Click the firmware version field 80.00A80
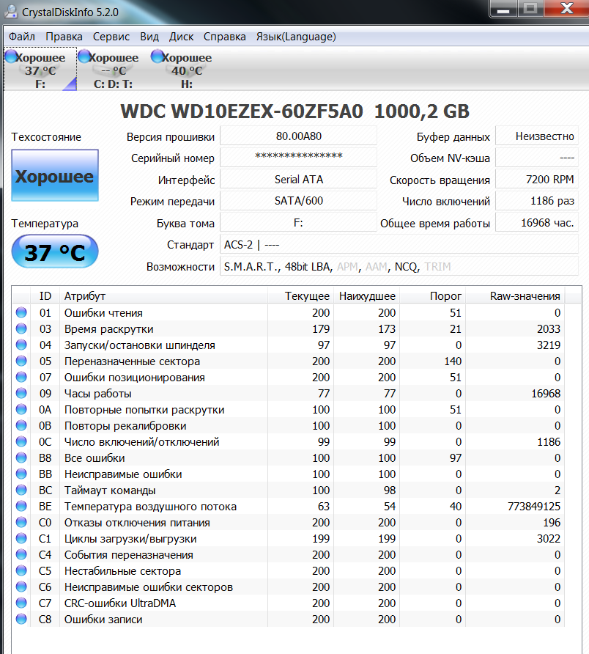Image resolution: width=589 pixels, height=654 pixels. (298, 136)
